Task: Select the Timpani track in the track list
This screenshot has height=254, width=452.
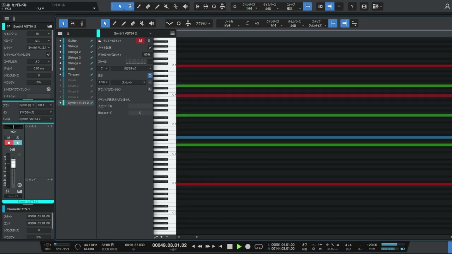Action: [74, 74]
